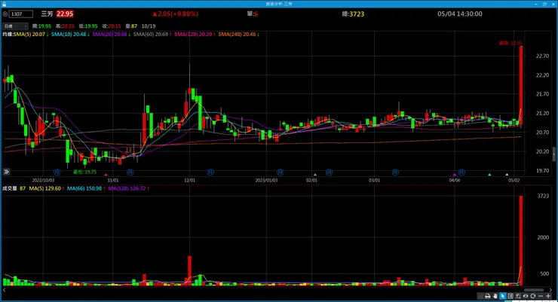Viewport: 558px width, 302px height.
Task: Click the circular refresh icon
Action: coord(532,296)
